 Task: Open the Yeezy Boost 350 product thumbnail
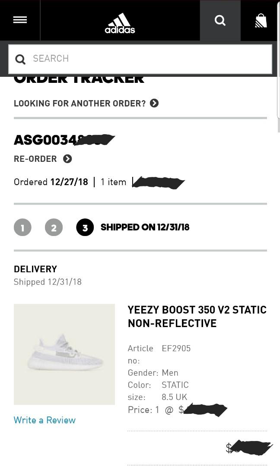64,354
